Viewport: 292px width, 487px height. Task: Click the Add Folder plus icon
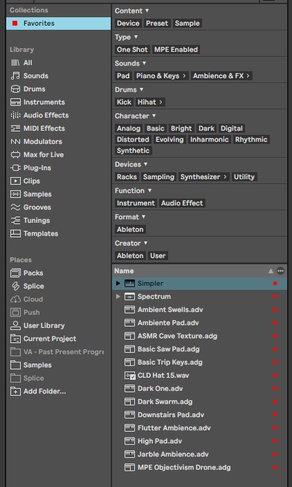tap(15, 392)
